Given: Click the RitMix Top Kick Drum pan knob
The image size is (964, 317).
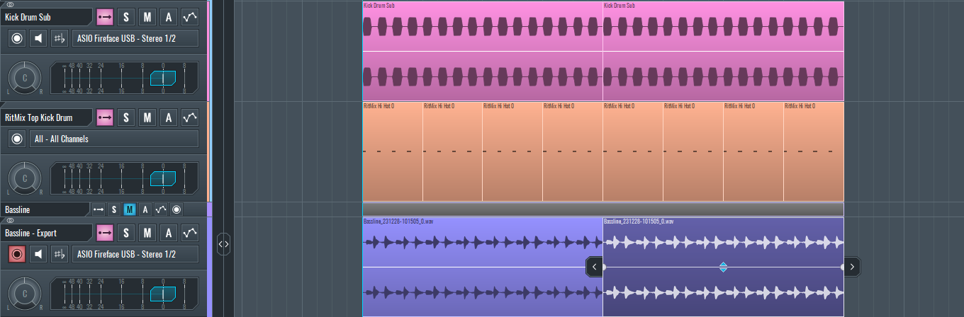Looking at the screenshot, I should (x=25, y=178).
